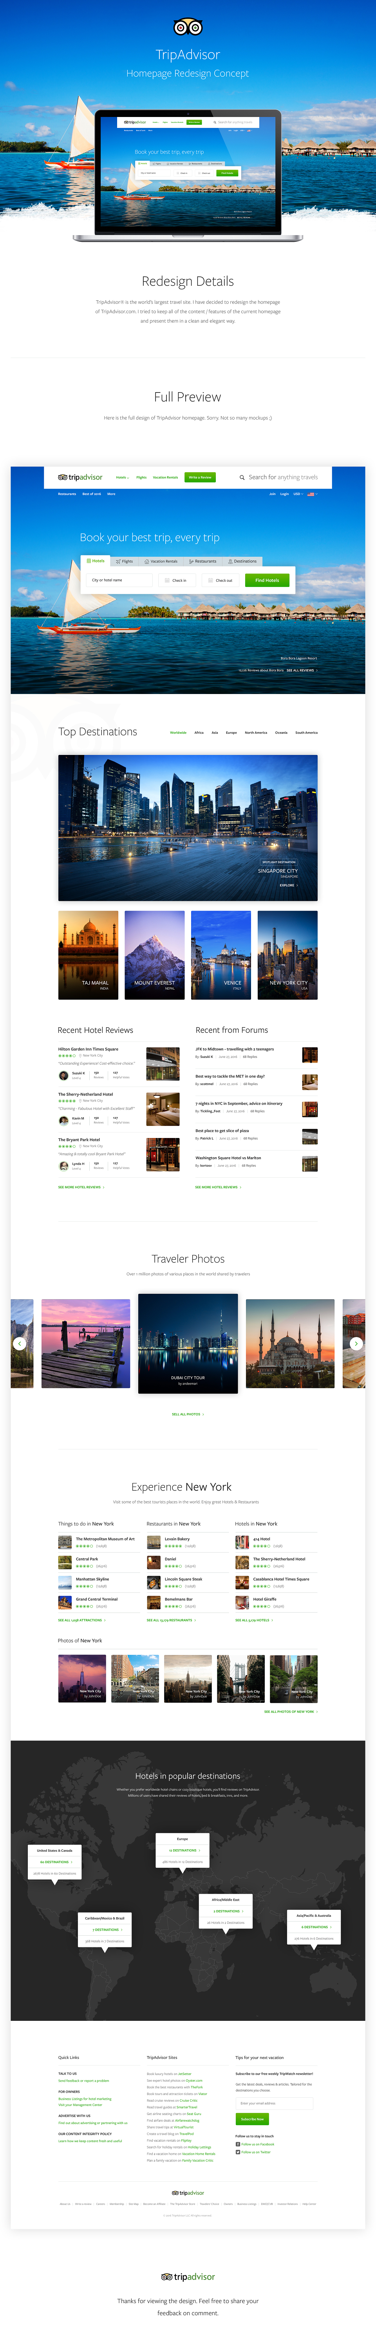Select the Europe filter in Top Destinations
The height and width of the screenshot is (2349, 376).
[x=231, y=732]
